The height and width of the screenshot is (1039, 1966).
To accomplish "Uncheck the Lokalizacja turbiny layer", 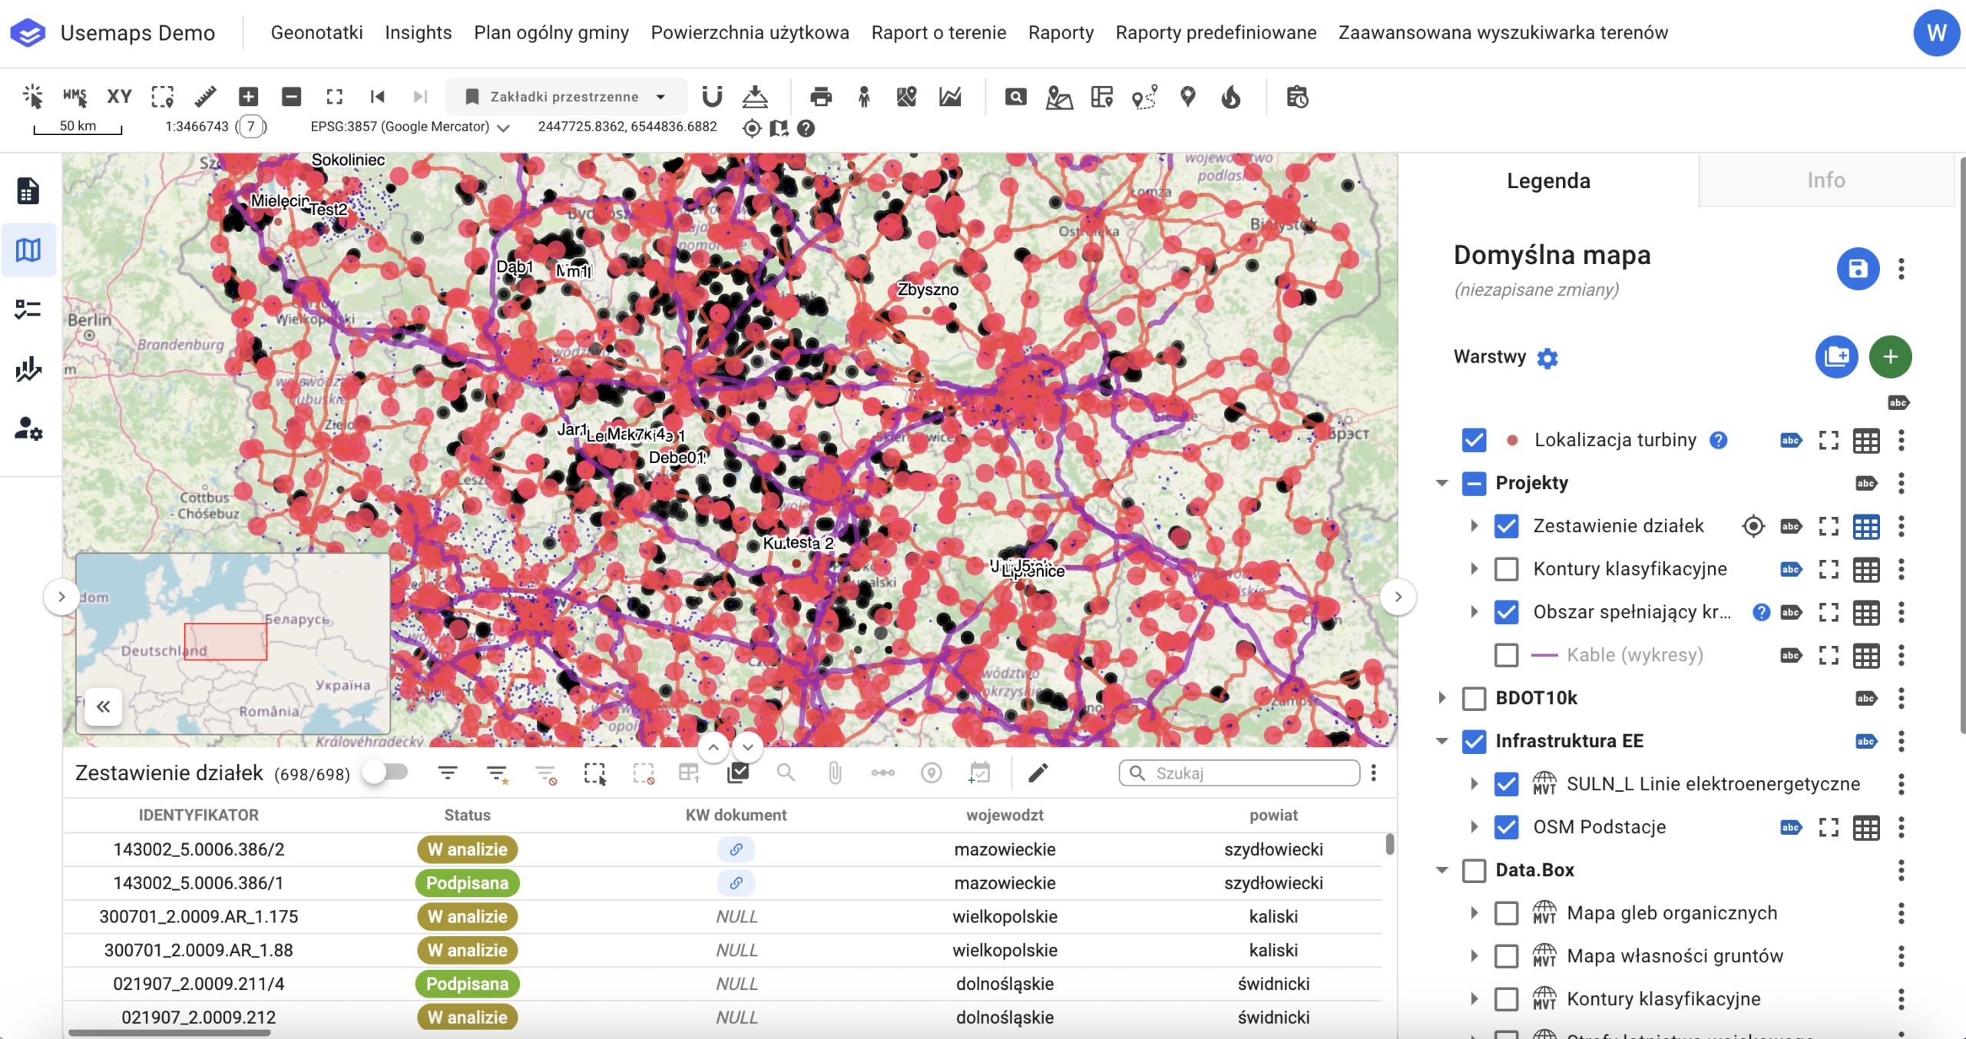I will click(x=1474, y=440).
